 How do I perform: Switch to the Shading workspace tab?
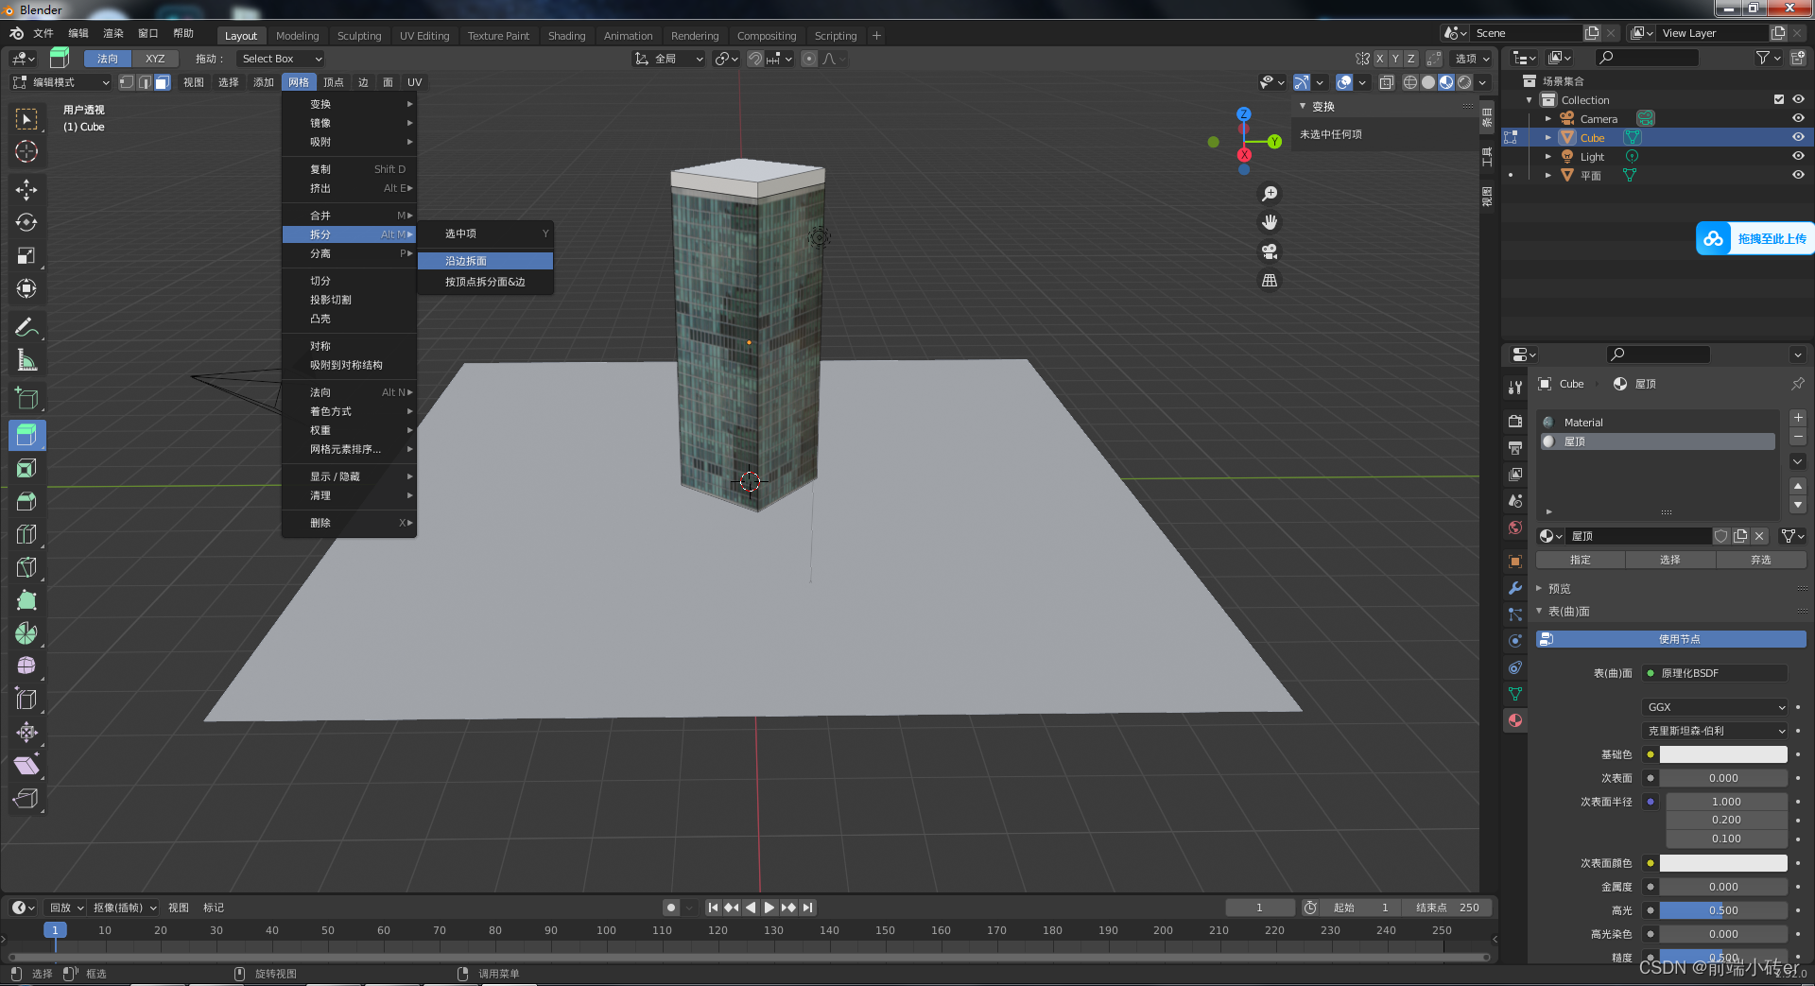[x=566, y=36]
